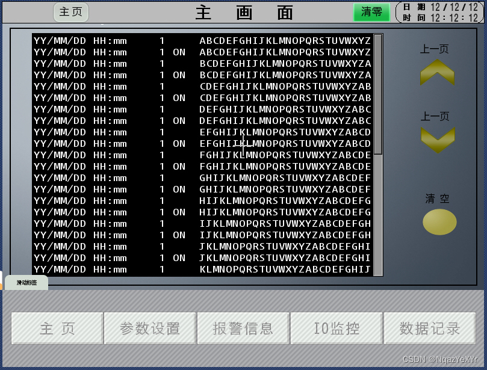Click the date value 12/12/12
The width and height of the screenshot is (487, 370).
[x=454, y=7]
